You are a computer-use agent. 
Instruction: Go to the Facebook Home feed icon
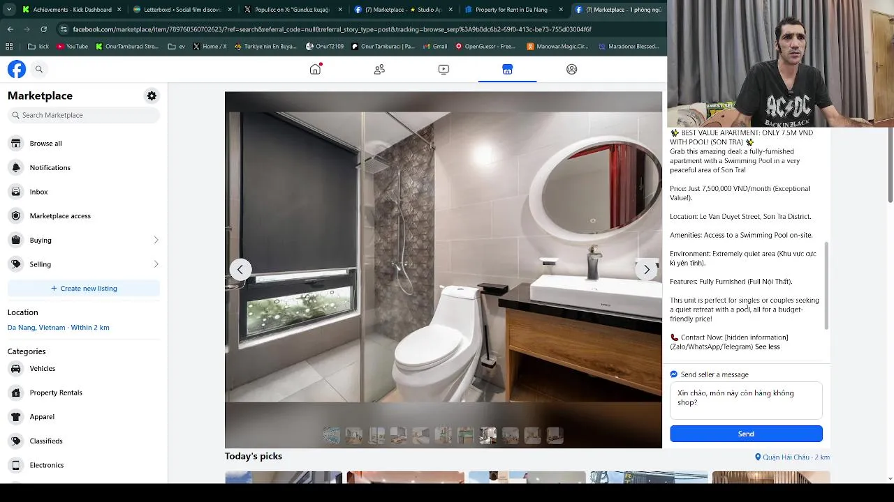315,69
